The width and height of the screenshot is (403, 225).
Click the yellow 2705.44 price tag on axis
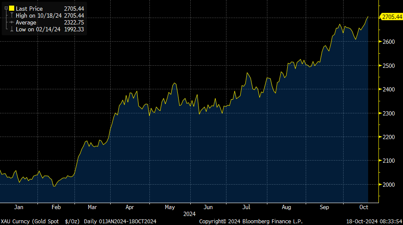tap(391, 17)
